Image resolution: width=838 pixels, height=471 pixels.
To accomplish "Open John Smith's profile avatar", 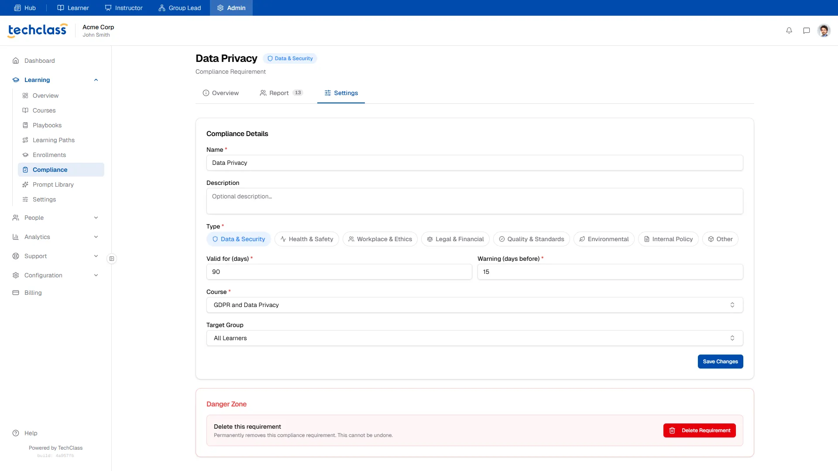I will pos(824,31).
